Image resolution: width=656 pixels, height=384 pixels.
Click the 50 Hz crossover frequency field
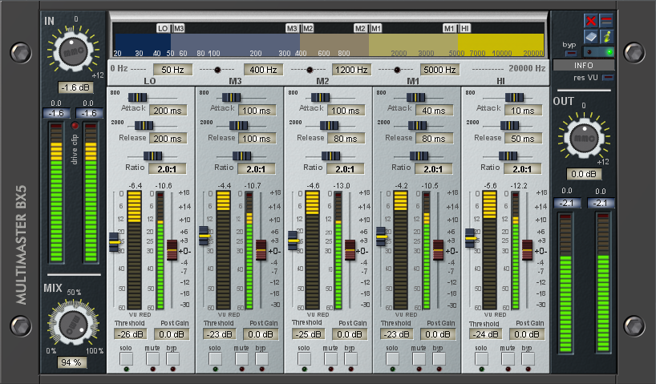coord(172,70)
